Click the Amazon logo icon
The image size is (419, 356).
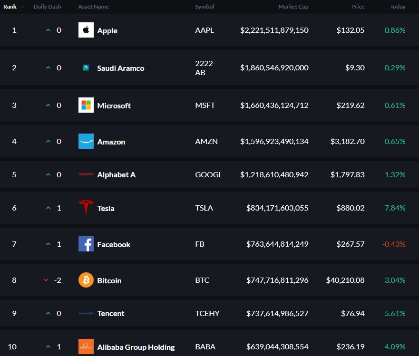tap(86, 141)
